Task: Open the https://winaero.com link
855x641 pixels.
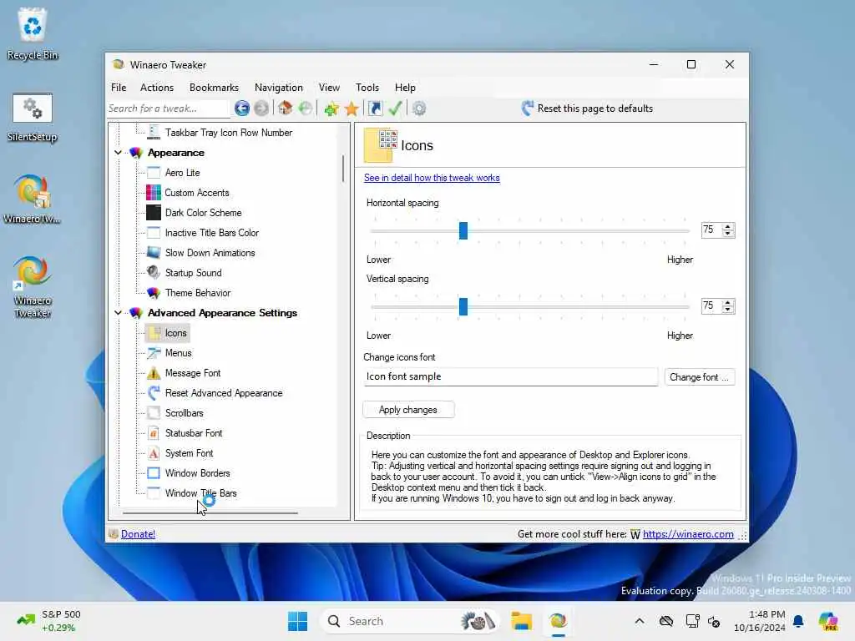Action: [688, 534]
